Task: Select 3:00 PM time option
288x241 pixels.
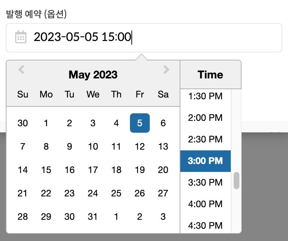Action: [205, 161]
